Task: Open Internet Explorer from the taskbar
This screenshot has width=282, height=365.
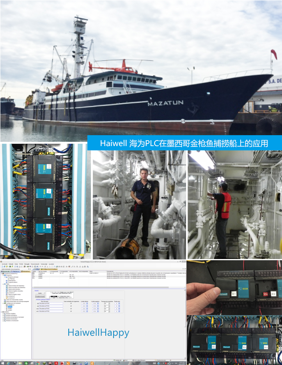Action: [x=8, y=363]
